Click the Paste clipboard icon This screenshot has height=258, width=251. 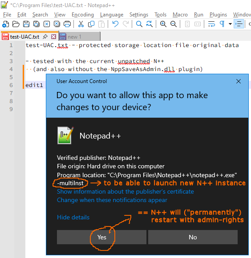pyautogui.click(x=101, y=24)
